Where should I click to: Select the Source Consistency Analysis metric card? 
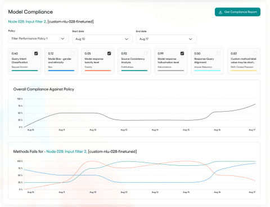pyautogui.click(x=134, y=61)
